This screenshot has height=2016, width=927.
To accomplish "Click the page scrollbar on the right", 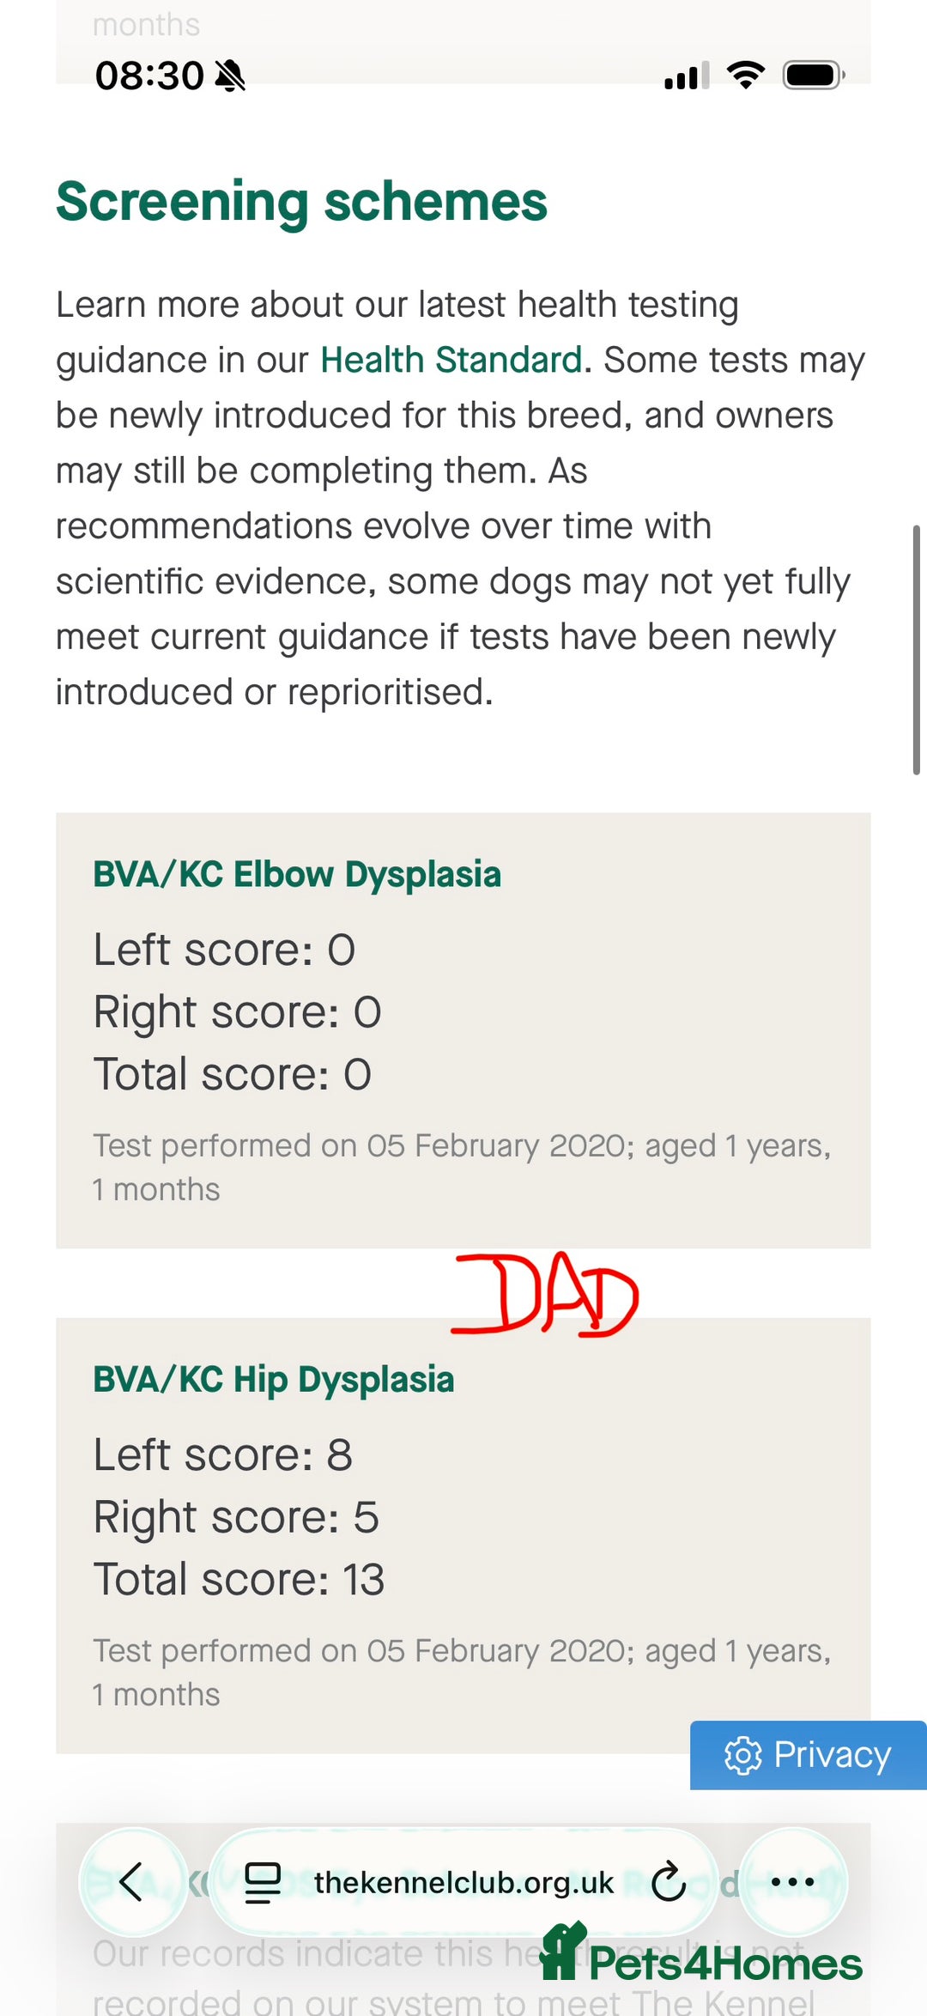I will (x=916, y=650).
